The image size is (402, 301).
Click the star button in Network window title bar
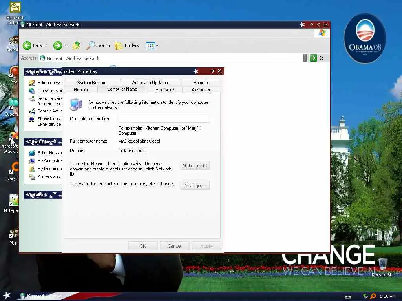302,25
